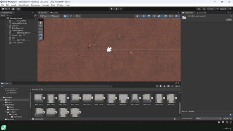Open the Assets menu
This screenshot has height=131, width=233.
point(14,5)
